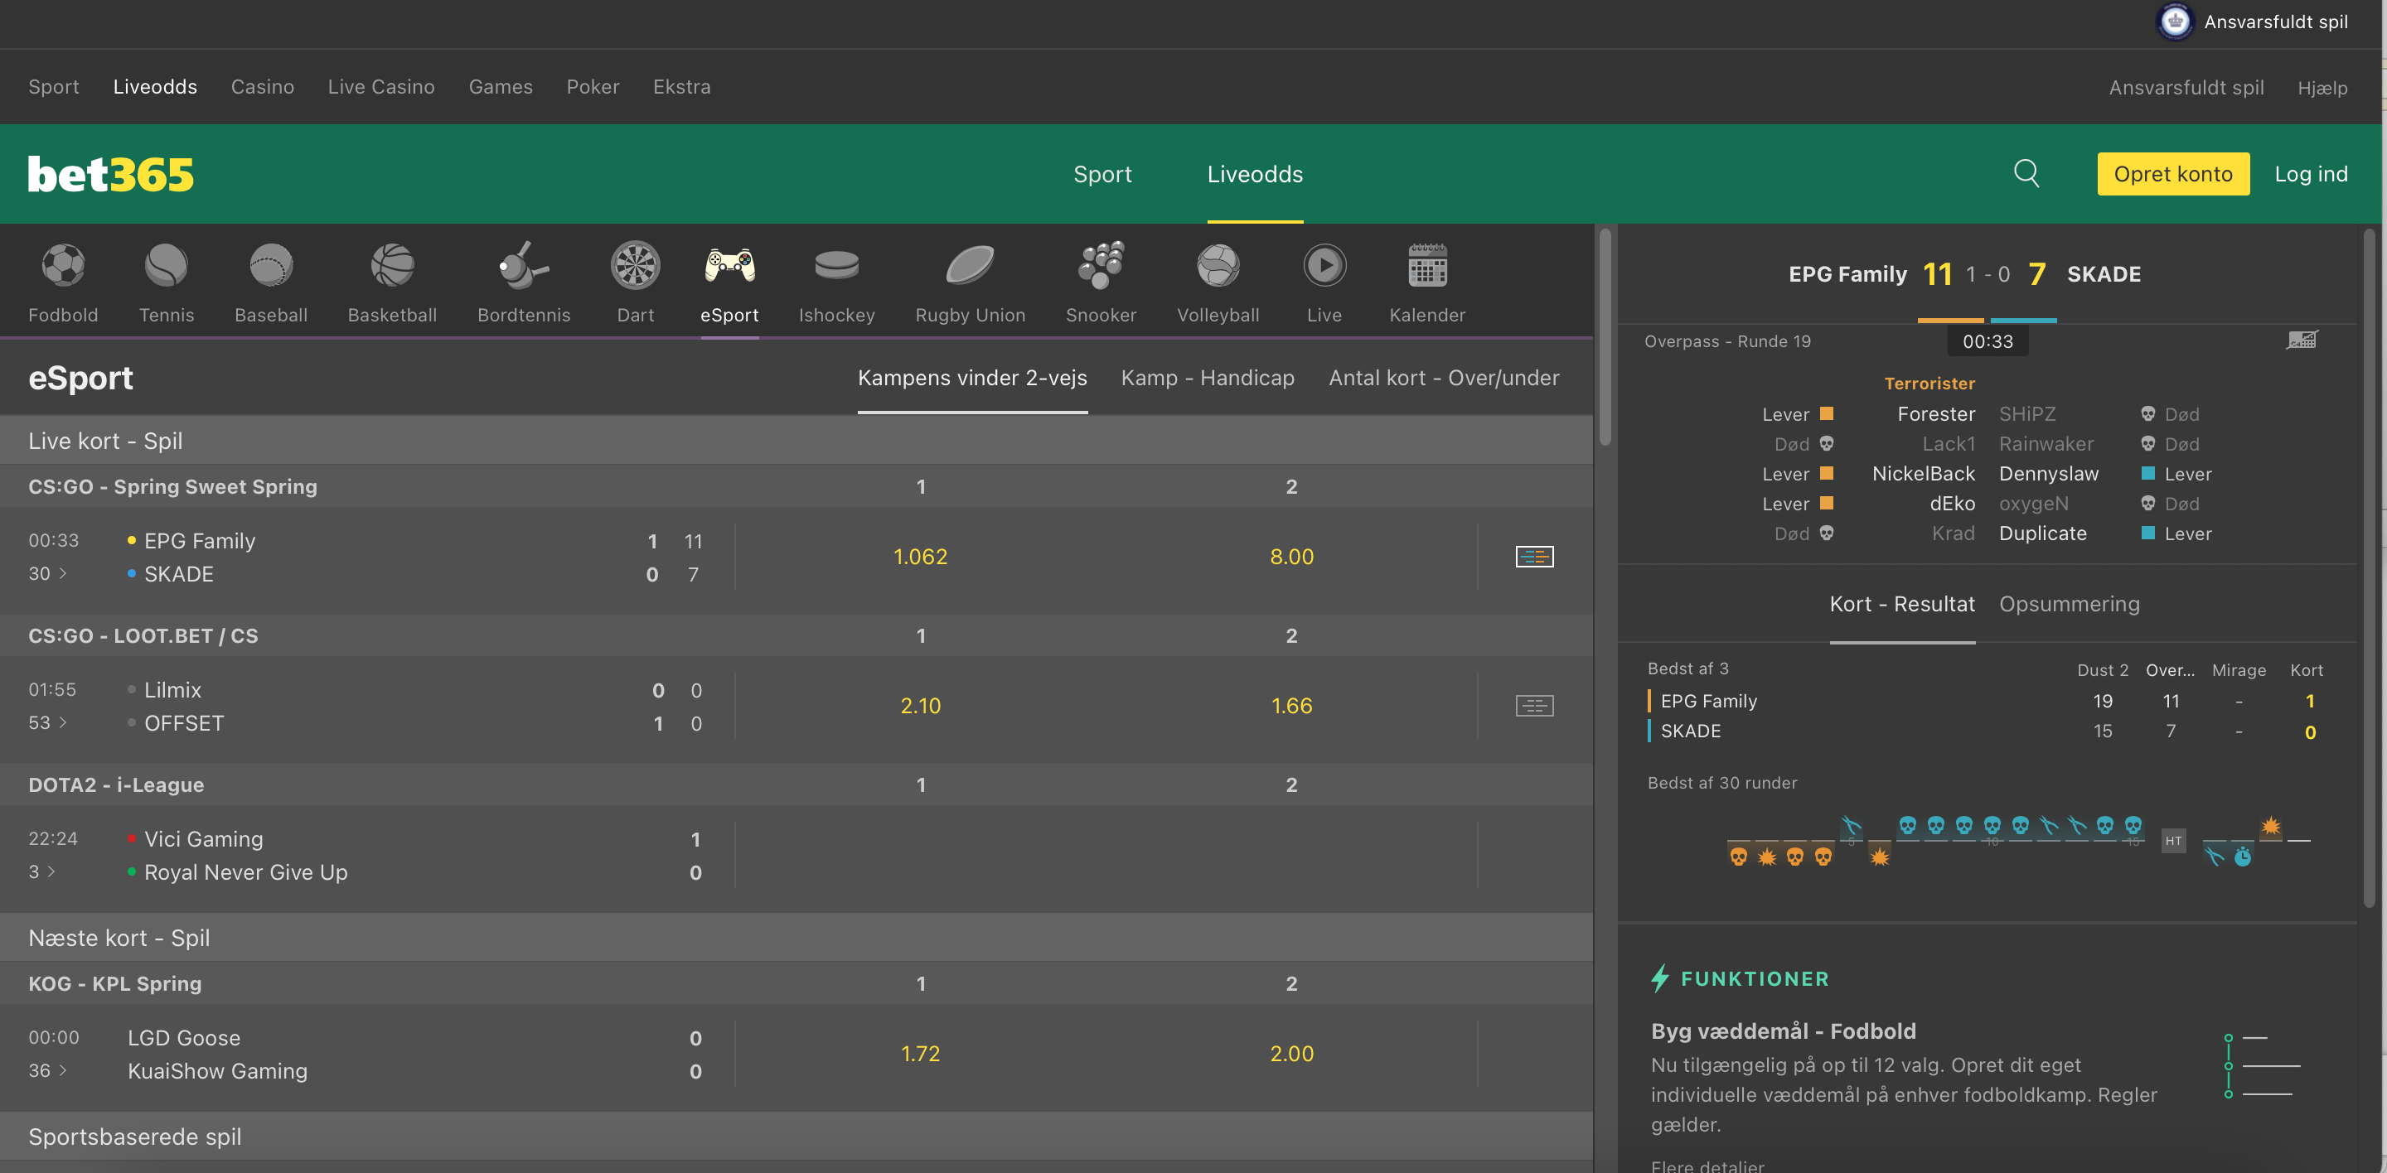Screen dimensions: 2387x1173
Task: Bet on SKADE at odds 8.00
Action: coord(1292,557)
